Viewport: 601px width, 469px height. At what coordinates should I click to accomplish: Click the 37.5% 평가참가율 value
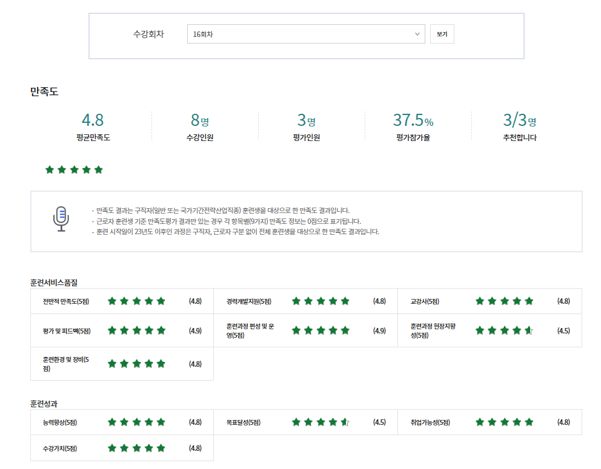pos(413,120)
